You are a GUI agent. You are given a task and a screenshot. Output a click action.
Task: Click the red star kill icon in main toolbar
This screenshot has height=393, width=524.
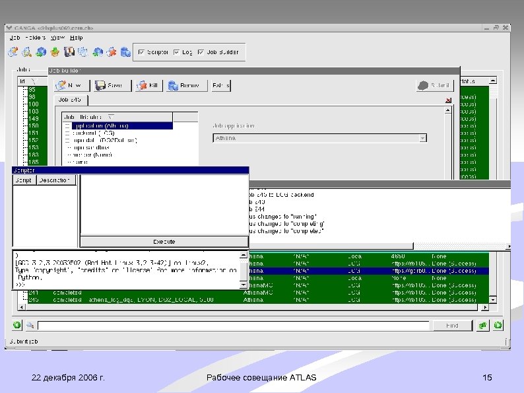[112, 52]
